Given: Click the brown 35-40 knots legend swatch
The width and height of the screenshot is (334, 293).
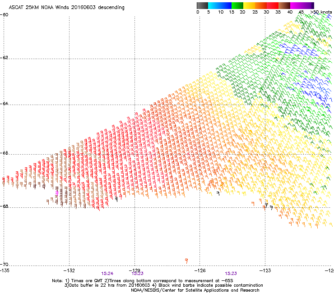Looking at the screenshot, I should pyautogui.click(x=284, y=5).
